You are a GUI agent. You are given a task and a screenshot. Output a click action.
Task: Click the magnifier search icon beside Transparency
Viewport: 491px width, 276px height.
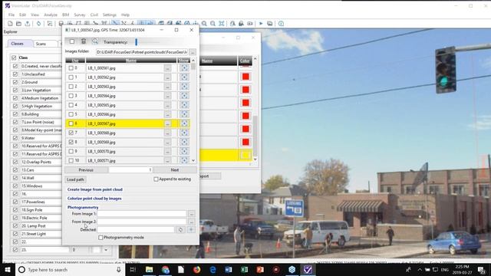click(x=95, y=41)
